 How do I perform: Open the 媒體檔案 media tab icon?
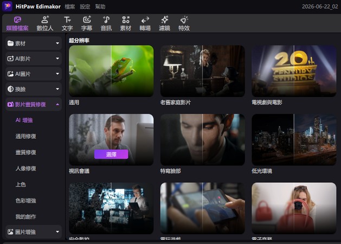pyautogui.click(x=17, y=20)
